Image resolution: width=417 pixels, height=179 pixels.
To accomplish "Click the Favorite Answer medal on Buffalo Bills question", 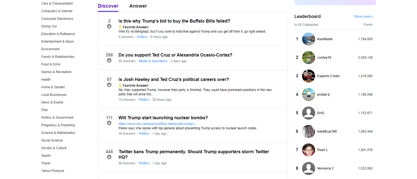I will click(x=120, y=27).
